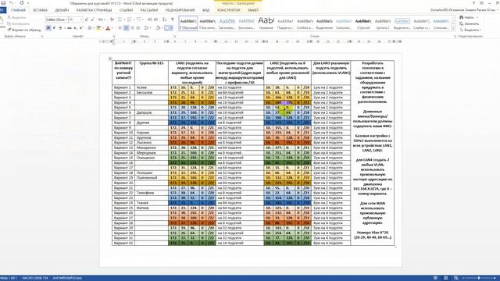Viewport: 500px width, 281px height.
Task: Open the change case Aa menu
Action: (101, 20)
